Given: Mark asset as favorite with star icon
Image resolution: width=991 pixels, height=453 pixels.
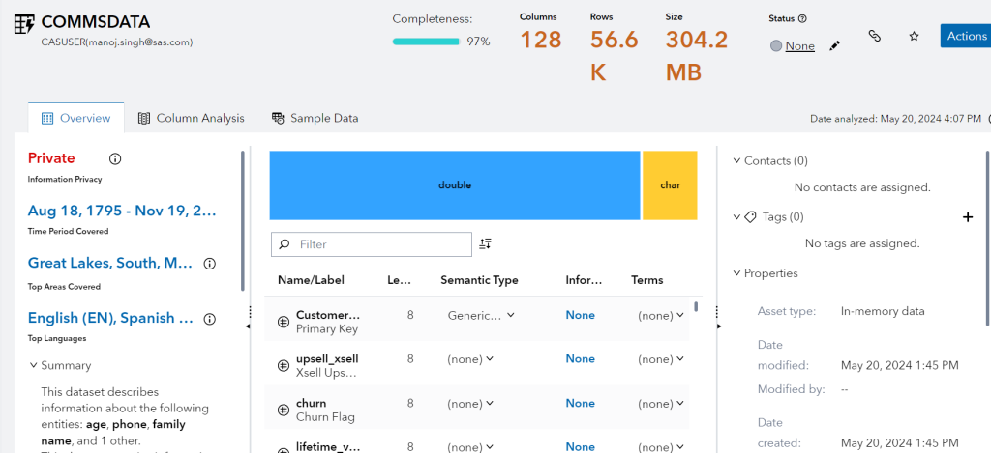Looking at the screenshot, I should click(x=914, y=37).
